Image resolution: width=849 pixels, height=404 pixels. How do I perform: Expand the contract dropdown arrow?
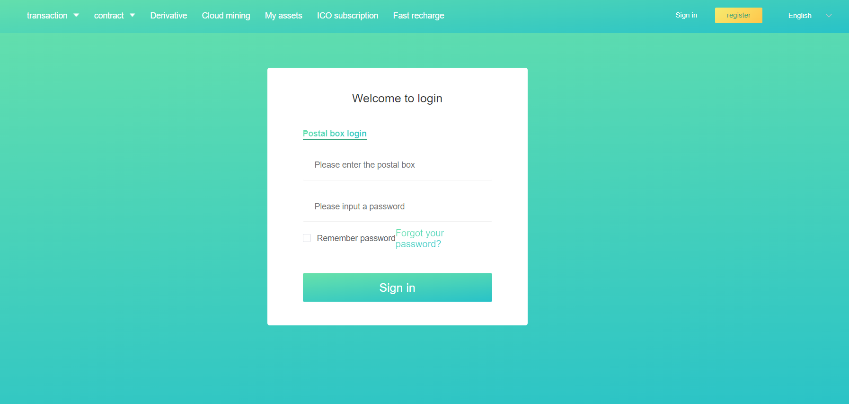(x=133, y=15)
